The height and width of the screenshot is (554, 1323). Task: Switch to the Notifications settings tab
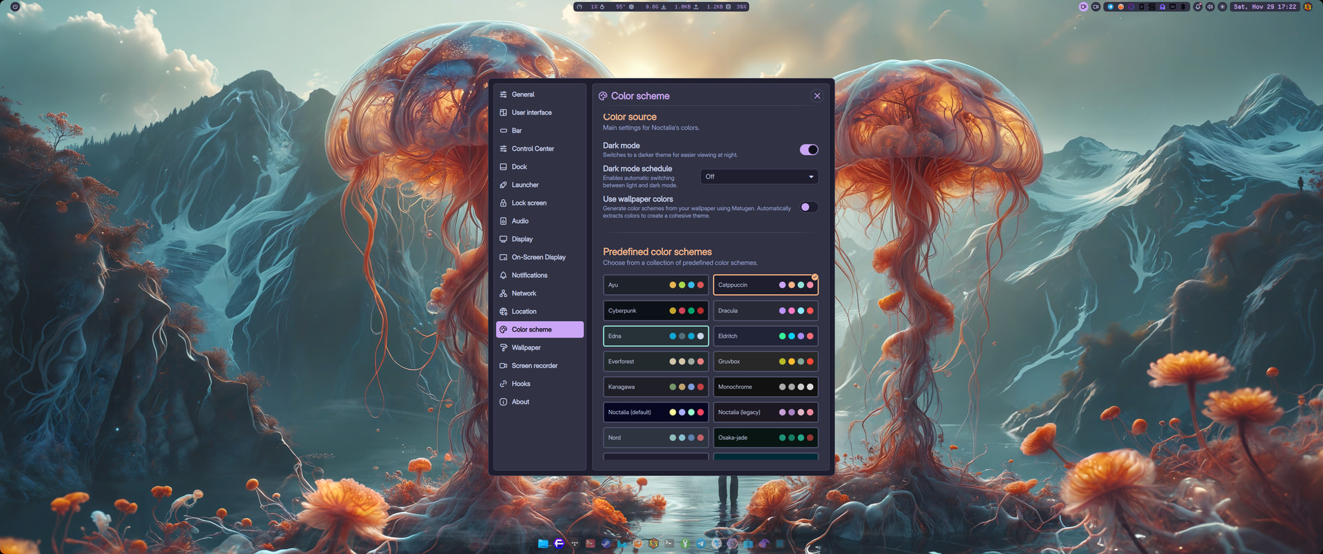pyautogui.click(x=529, y=276)
